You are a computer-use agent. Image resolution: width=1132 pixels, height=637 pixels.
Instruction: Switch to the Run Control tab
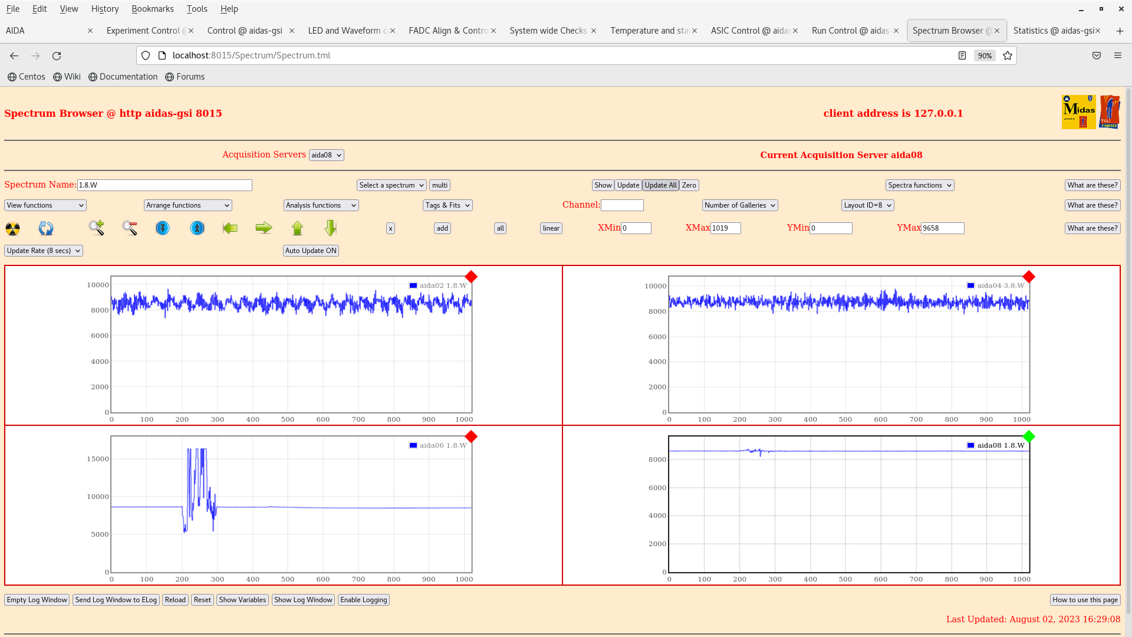[850, 31]
